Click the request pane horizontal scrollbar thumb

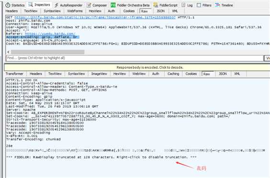click(48, 52)
